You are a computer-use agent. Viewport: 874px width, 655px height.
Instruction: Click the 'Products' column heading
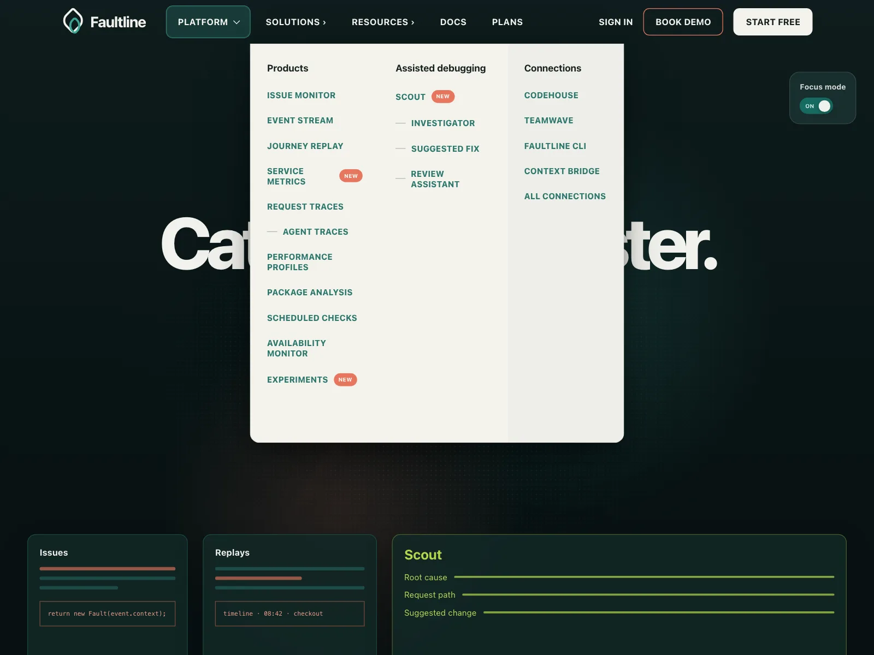point(287,68)
